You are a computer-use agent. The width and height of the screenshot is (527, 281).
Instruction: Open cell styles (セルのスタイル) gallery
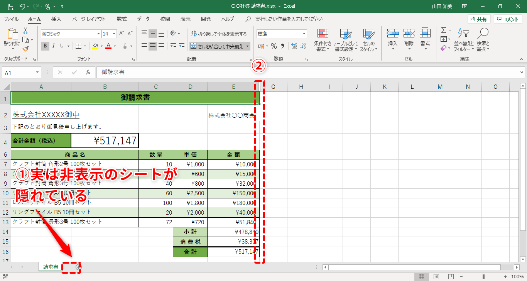(x=369, y=40)
